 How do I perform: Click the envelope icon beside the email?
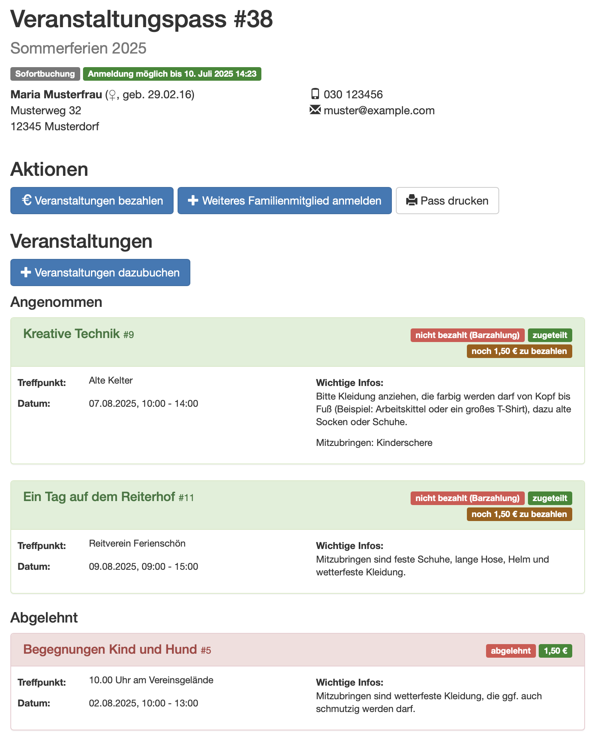coord(315,110)
